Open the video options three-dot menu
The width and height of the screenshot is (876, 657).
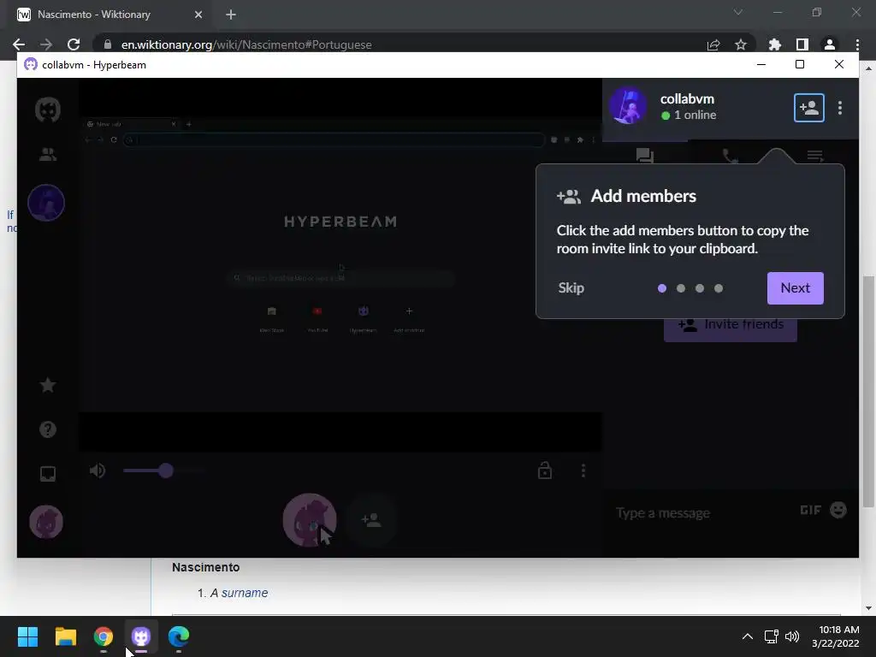coord(583,471)
